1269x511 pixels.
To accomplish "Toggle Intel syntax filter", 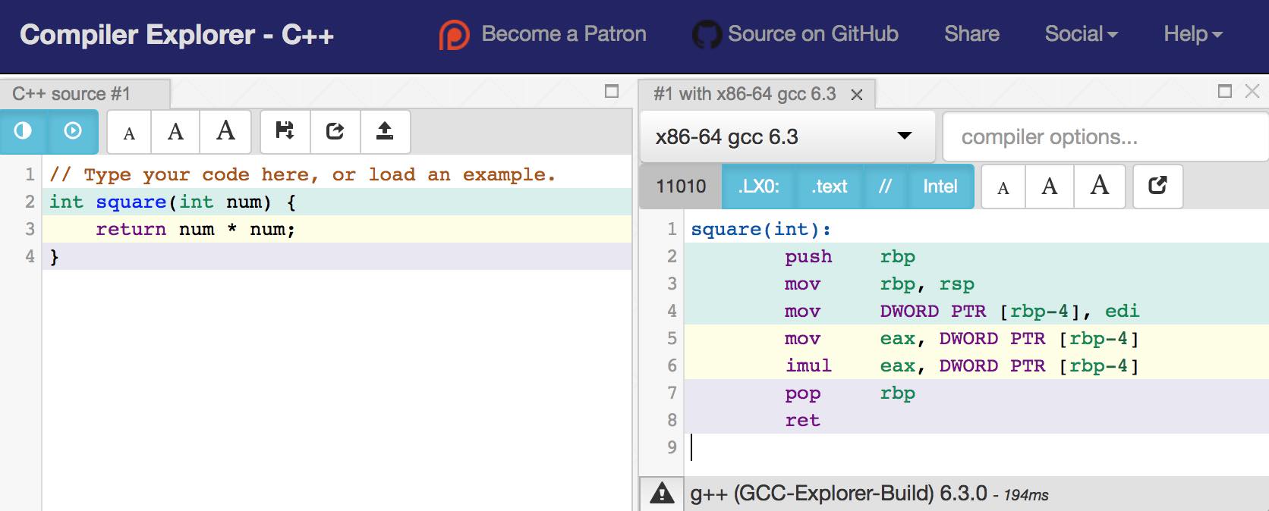I will (940, 187).
